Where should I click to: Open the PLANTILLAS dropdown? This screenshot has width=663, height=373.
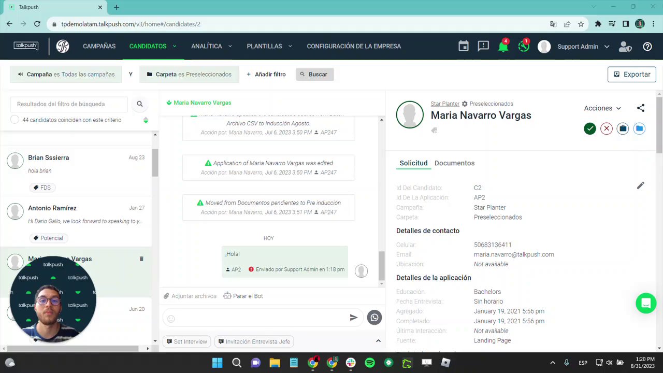point(269,46)
